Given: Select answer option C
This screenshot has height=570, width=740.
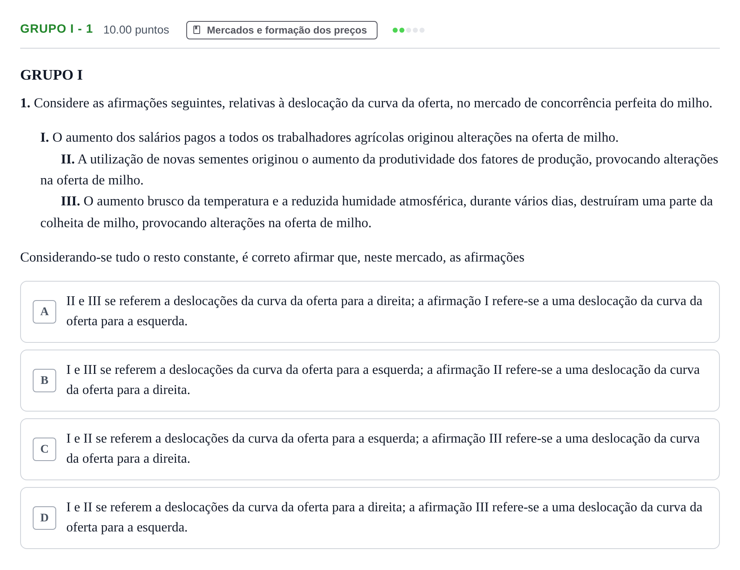Looking at the screenshot, I should tap(370, 449).
